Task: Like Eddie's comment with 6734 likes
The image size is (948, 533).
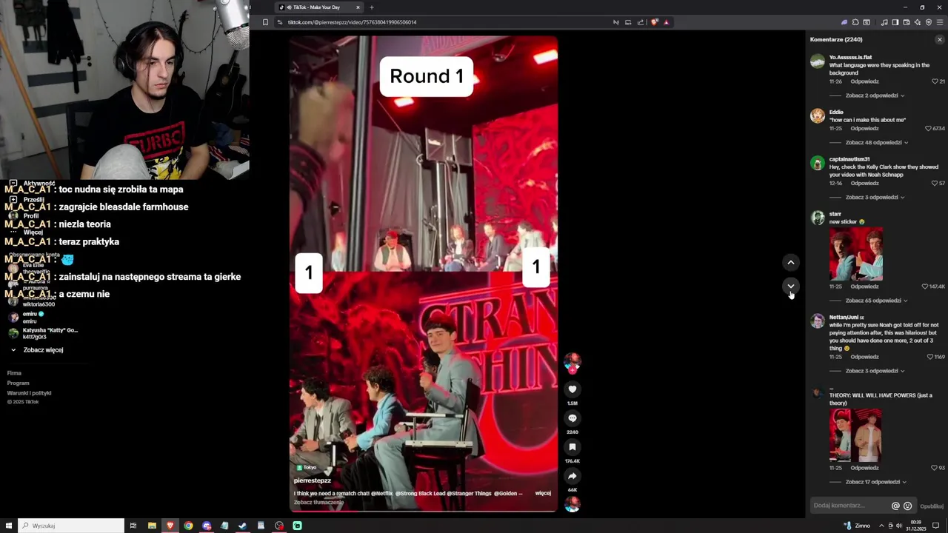Action: tap(927, 128)
